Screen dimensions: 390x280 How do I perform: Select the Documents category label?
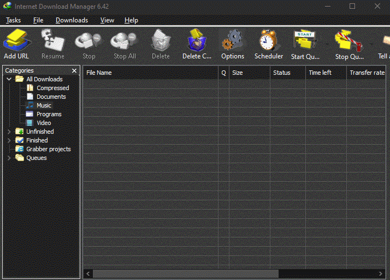51,97
